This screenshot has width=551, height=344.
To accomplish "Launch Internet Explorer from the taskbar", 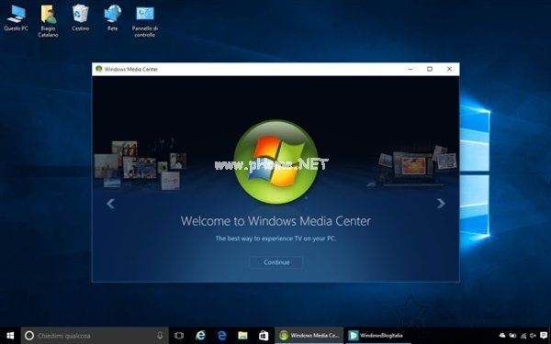I will tap(200, 336).
